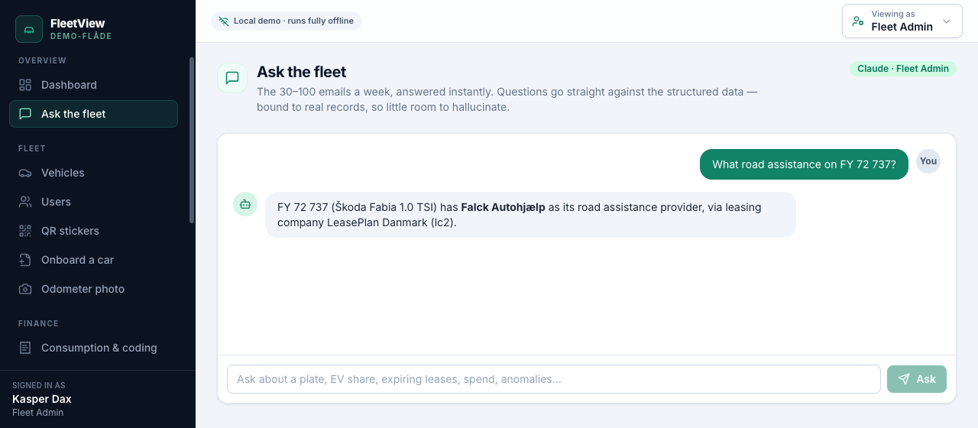Send the question with the Ask button
The width and height of the screenshot is (978, 428).
pos(917,379)
